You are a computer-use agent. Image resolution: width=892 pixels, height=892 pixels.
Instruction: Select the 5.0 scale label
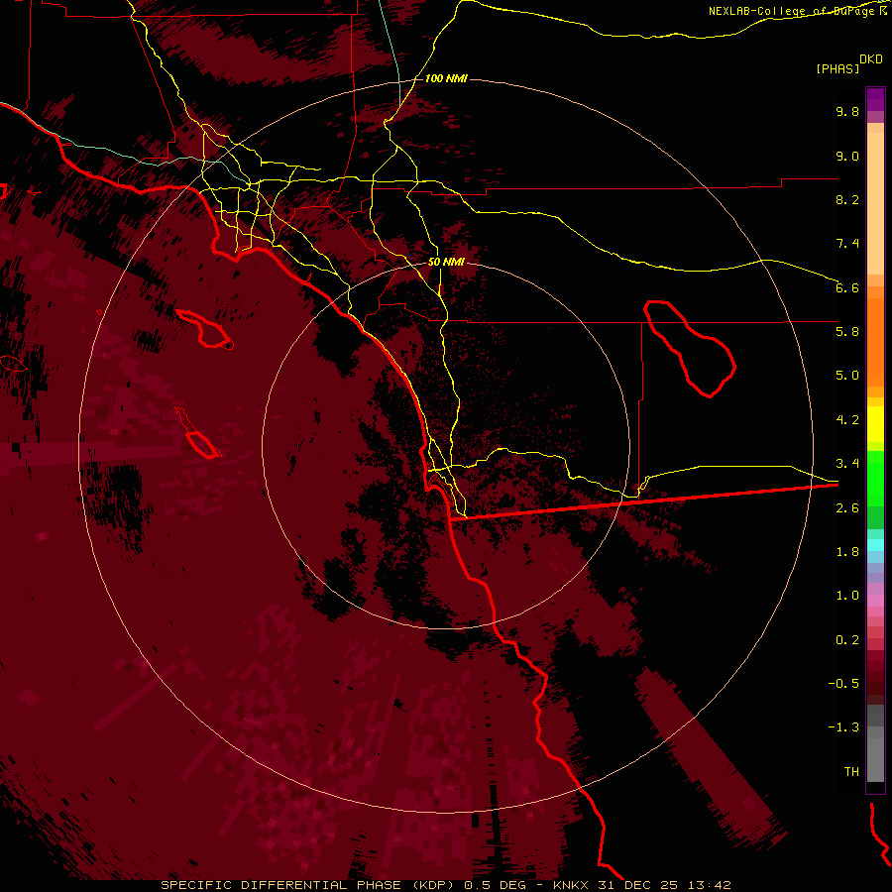(x=847, y=376)
